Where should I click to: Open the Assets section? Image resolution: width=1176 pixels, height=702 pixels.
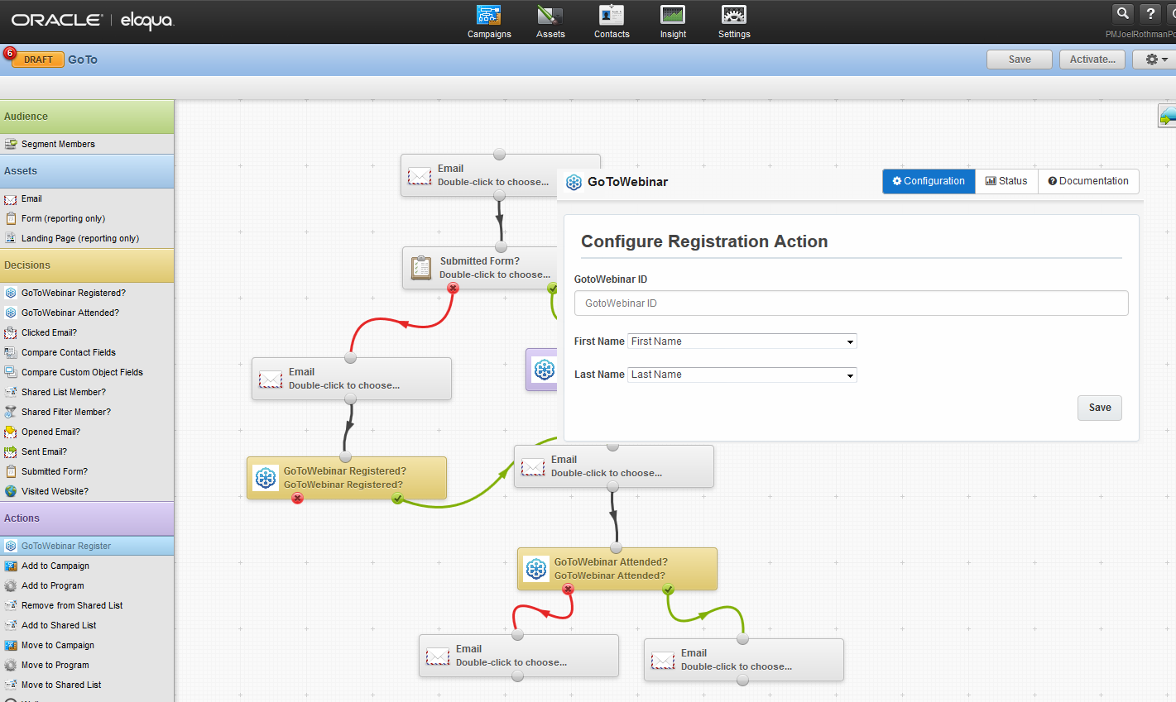550,21
